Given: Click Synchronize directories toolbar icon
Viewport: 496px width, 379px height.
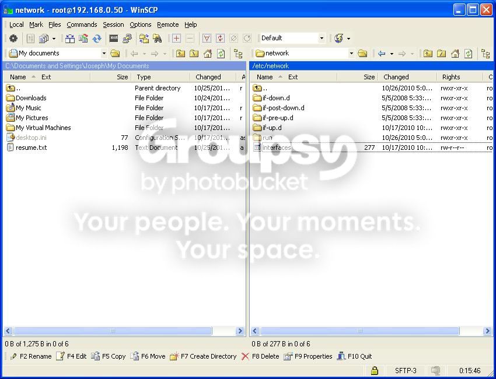Looking at the screenshot, I should tap(83, 38).
